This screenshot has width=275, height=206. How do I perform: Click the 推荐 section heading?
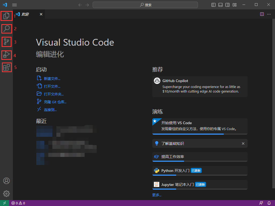click(x=157, y=69)
